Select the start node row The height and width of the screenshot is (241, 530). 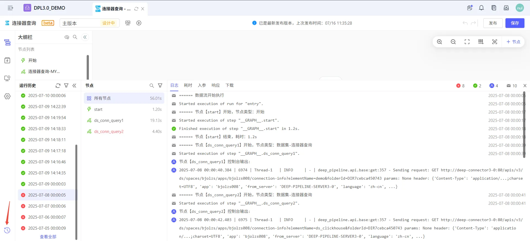pyautogui.click(x=124, y=109)
